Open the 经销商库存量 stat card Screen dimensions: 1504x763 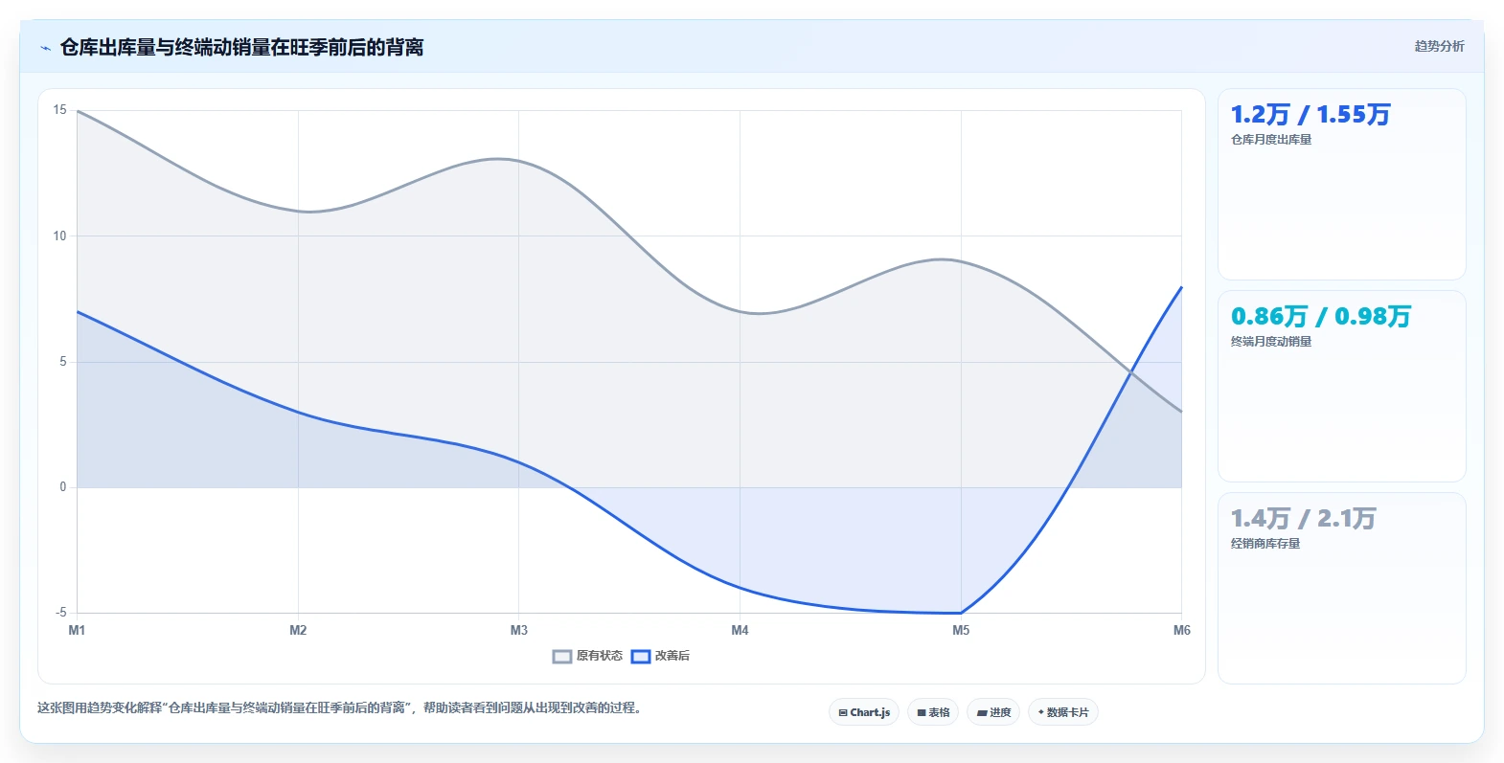point(1341,588)
